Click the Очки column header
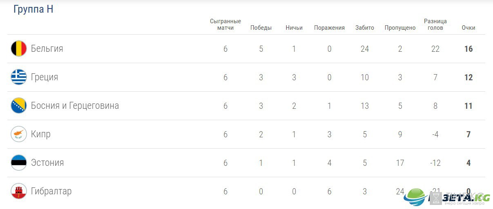 pyautogui.click(x=468, y=28)
